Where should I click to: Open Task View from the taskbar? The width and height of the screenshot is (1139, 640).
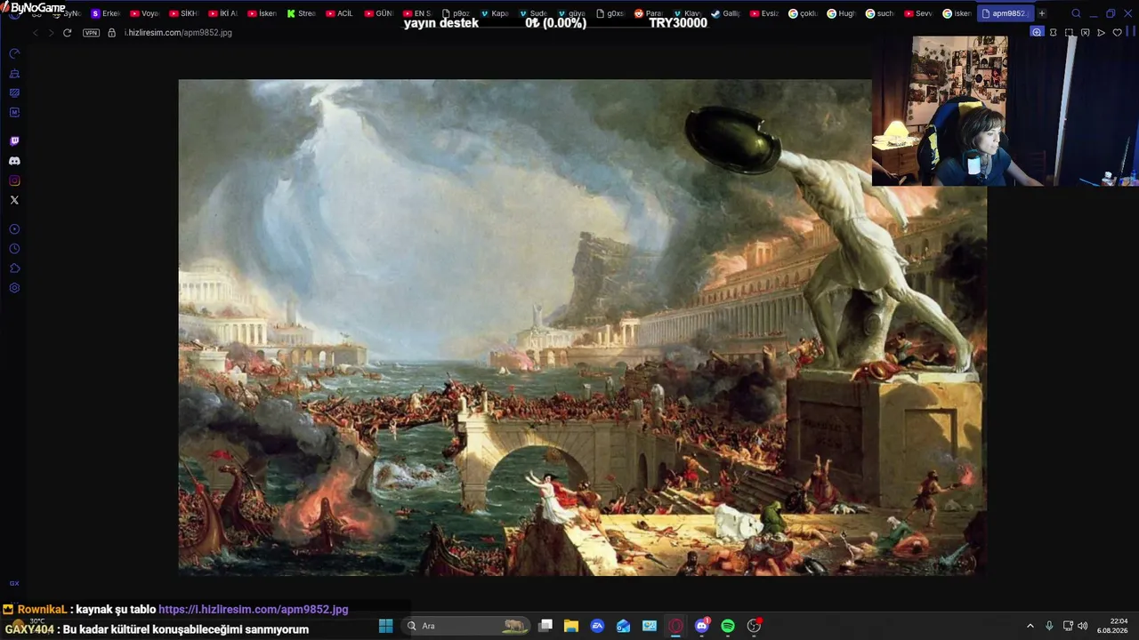click(x=545, y=626)
